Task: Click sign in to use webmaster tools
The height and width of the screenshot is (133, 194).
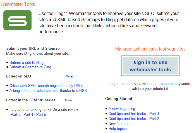Action: (150, 66)
